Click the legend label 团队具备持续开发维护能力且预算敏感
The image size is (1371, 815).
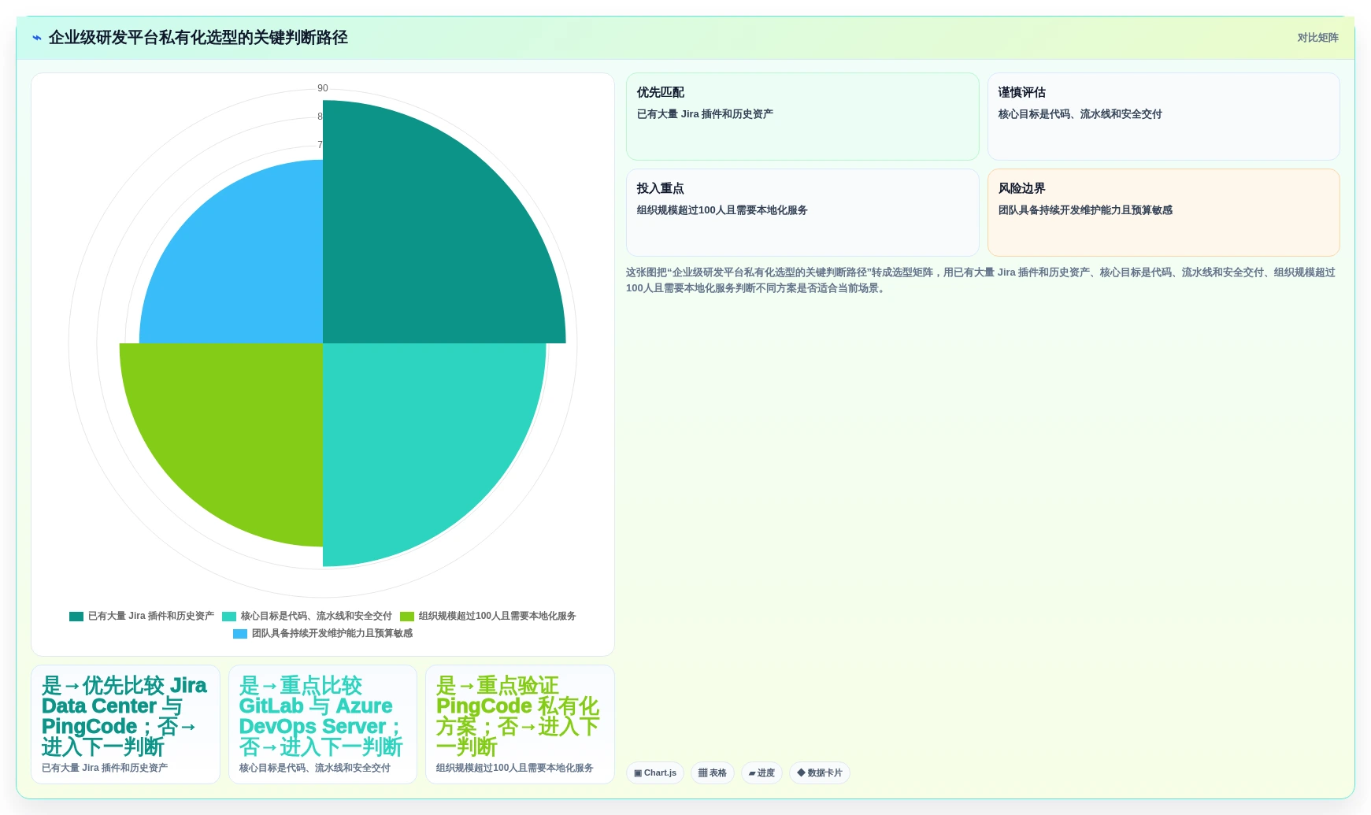click(x=332, y=634)
